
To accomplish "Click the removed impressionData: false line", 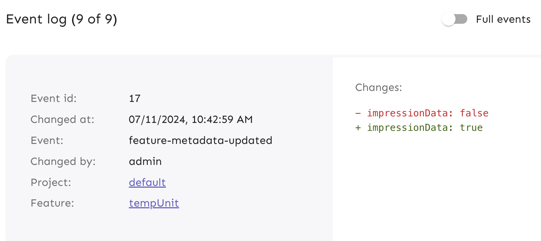I will 428,113.
